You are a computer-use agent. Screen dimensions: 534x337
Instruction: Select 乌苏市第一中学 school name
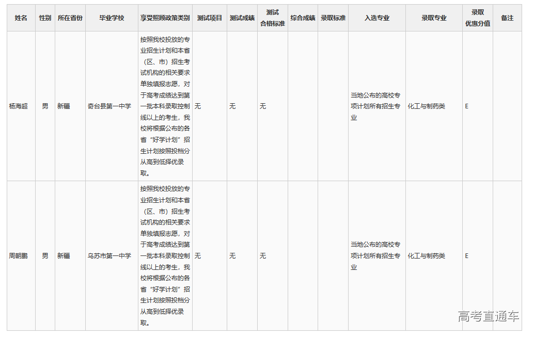click(109, 255)
